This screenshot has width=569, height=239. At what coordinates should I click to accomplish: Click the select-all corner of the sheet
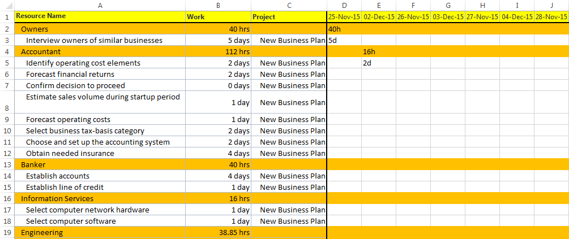coord(7,5)
